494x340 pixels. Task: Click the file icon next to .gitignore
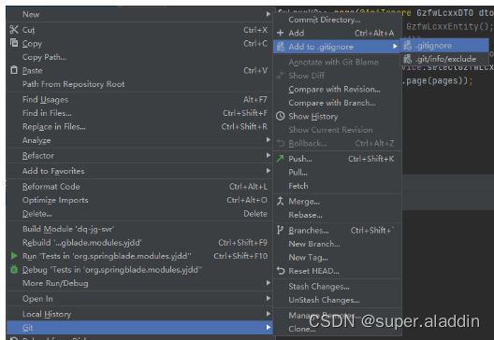408,45
